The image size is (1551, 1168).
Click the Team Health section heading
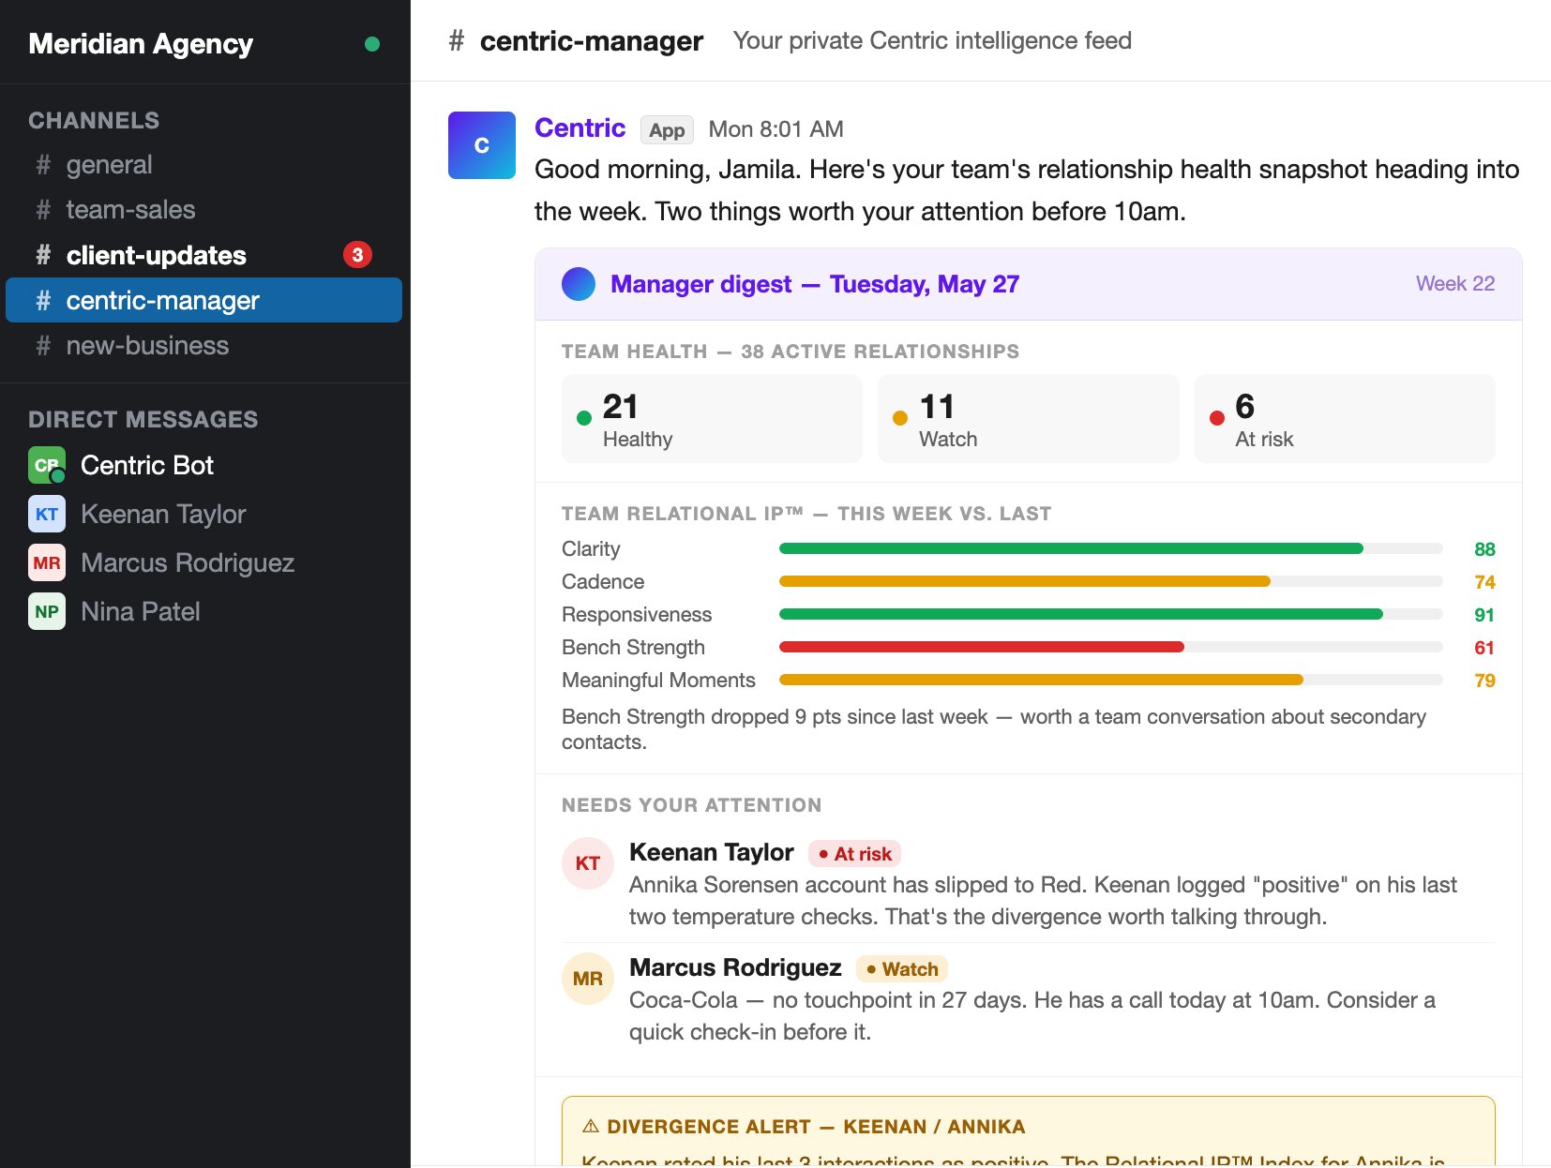tap(791, 352)
